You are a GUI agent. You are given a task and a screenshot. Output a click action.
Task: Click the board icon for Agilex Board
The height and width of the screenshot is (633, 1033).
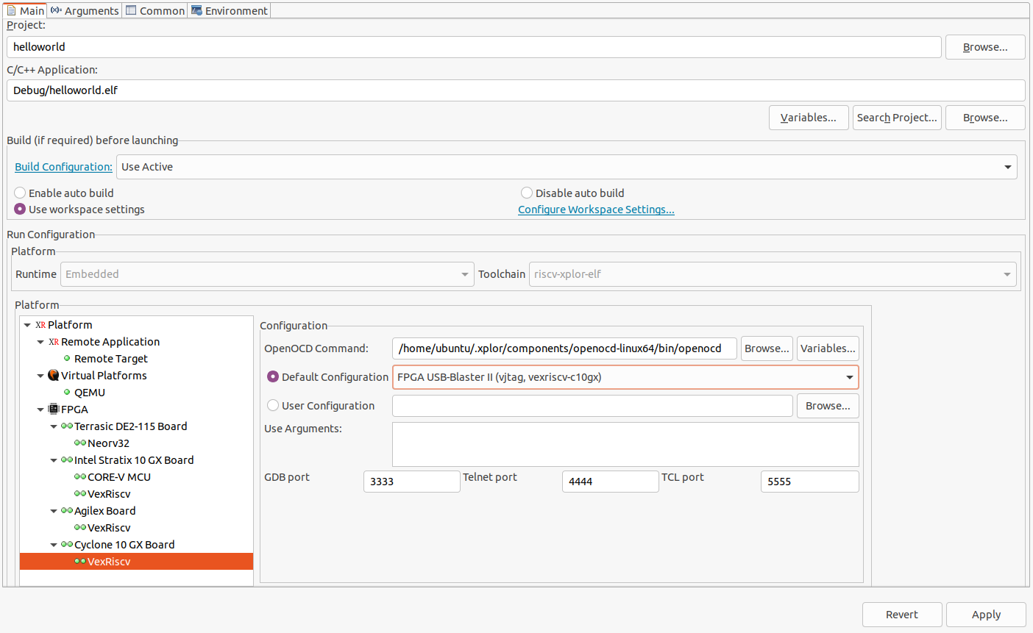[x=67, y=511]
